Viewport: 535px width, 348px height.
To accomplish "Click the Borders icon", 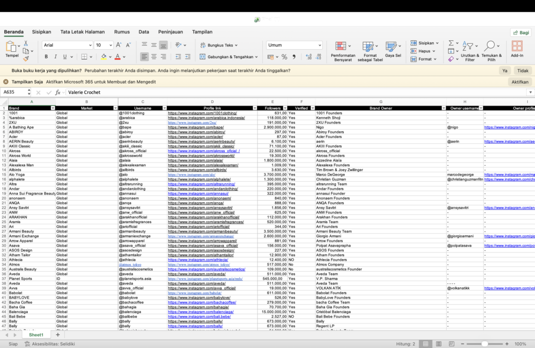I will point(84,56).
